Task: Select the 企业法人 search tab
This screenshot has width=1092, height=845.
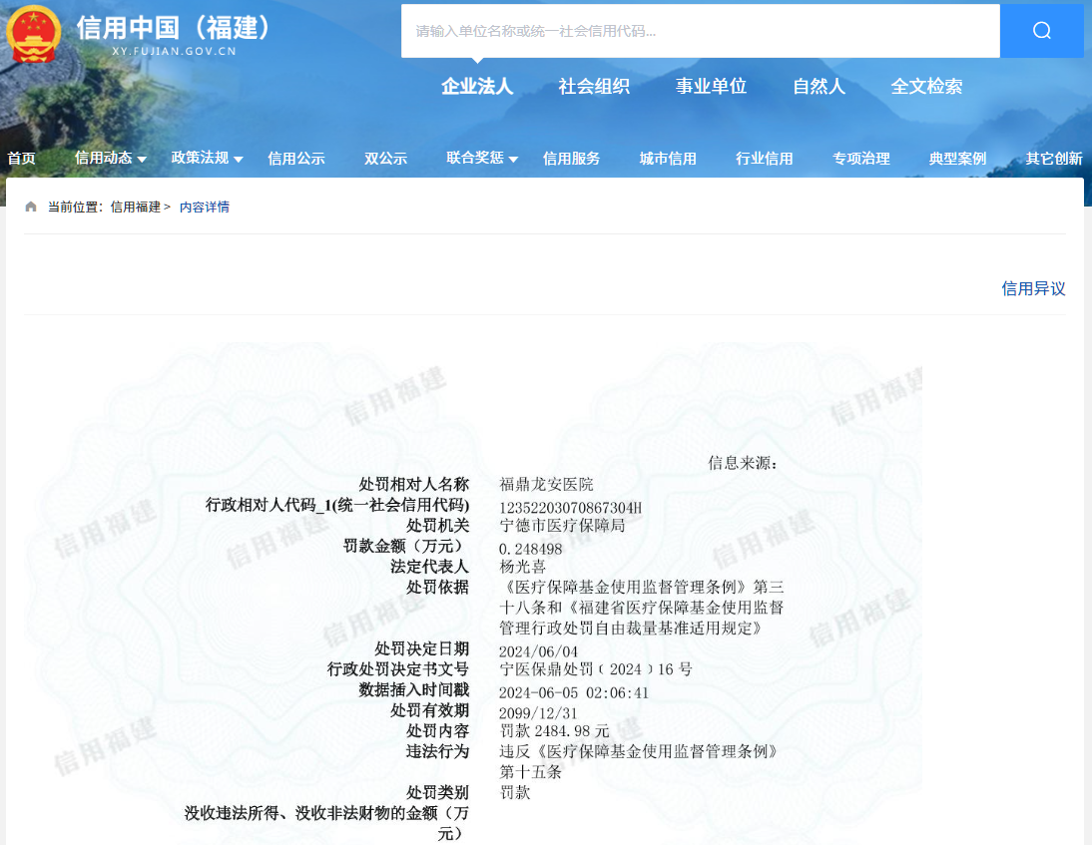Action: (x=477, y=87)
